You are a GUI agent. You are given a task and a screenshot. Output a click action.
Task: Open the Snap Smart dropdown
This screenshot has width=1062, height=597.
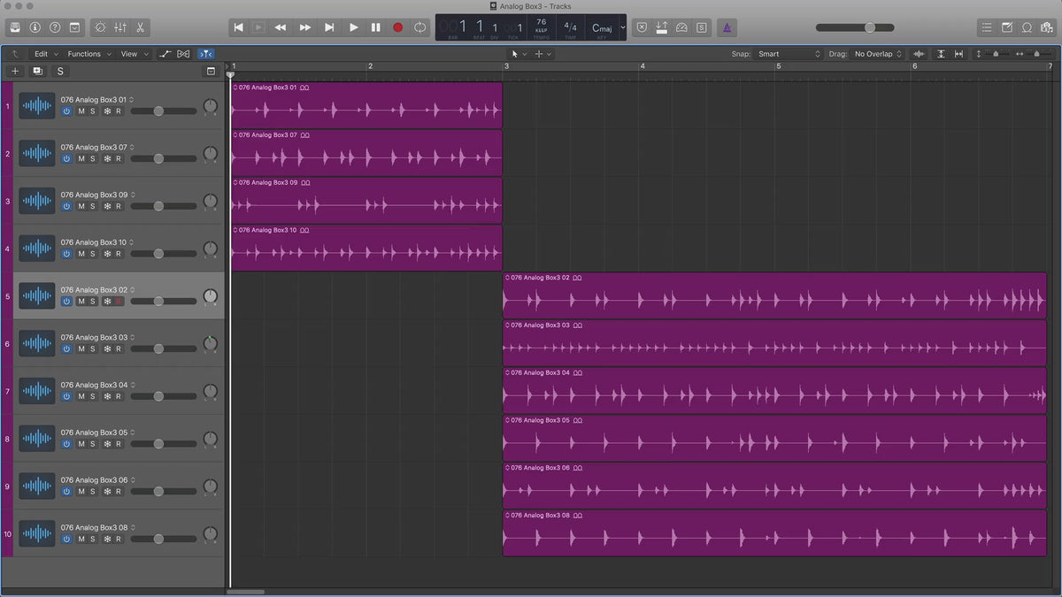[x=789, y=54]
